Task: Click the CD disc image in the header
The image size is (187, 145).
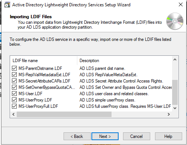Action: tap(175, 21)
